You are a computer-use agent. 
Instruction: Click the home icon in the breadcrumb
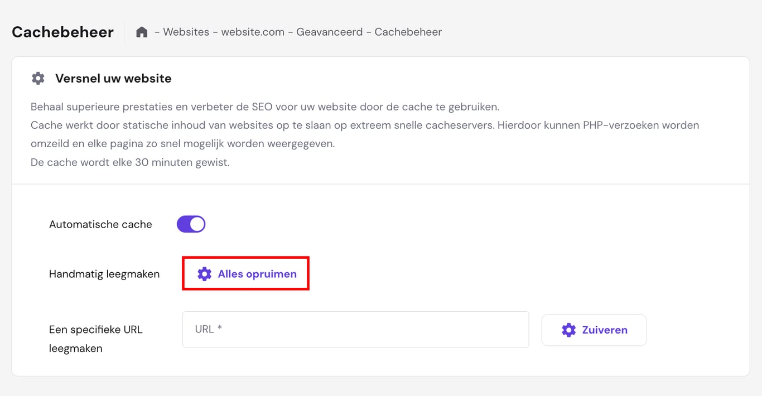141,32
